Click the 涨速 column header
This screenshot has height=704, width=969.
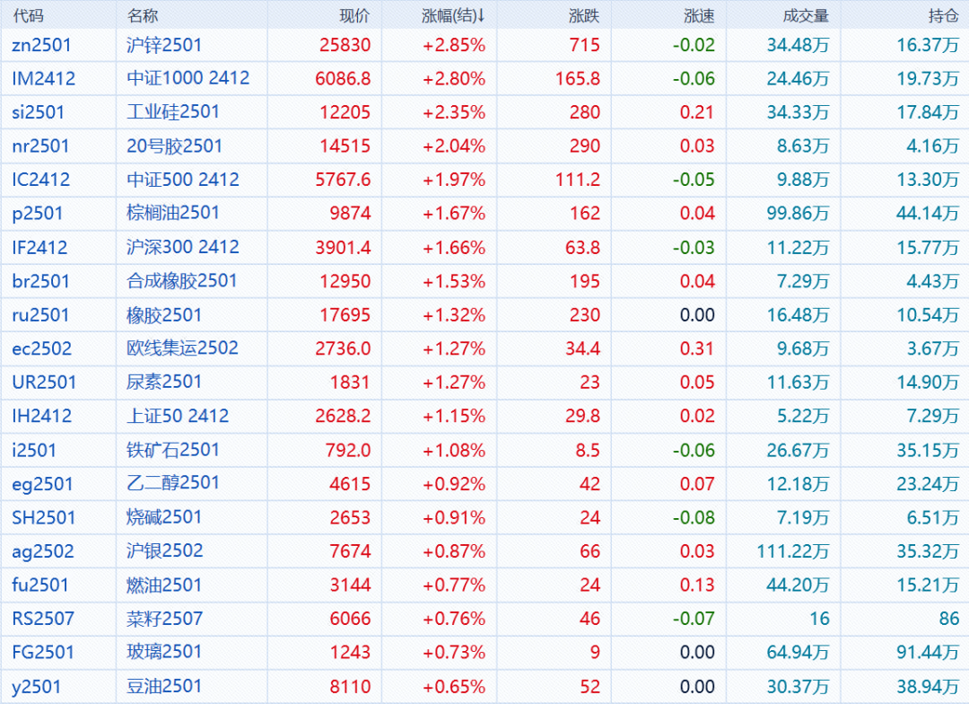pyautogui.click(x=699, y=15)
